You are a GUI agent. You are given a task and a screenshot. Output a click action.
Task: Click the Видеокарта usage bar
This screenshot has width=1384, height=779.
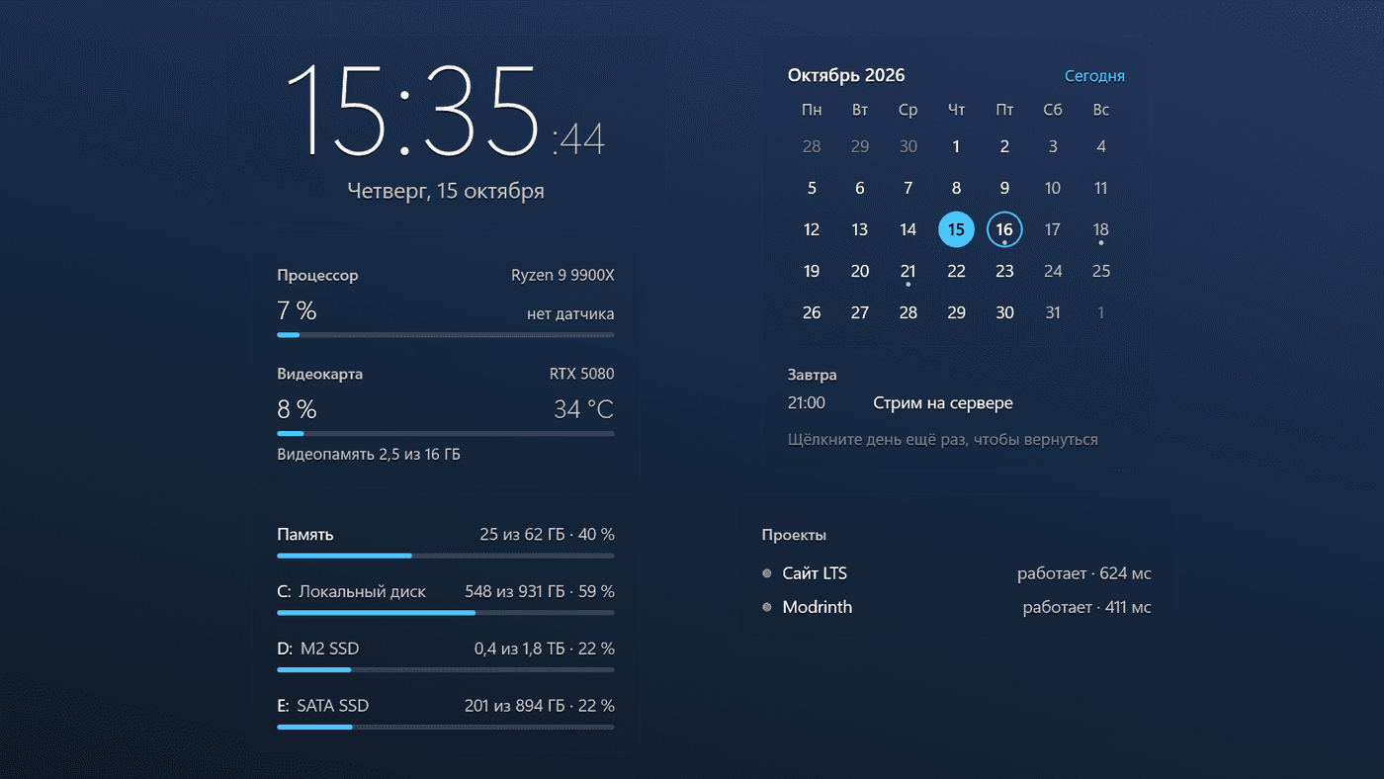point(446,434)
